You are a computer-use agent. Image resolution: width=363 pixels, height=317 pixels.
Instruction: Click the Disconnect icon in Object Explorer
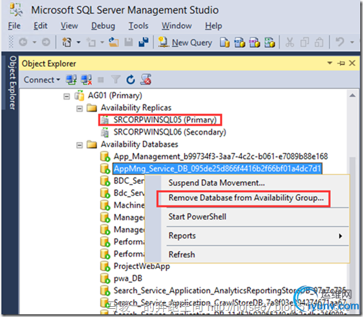coord(87,80)
